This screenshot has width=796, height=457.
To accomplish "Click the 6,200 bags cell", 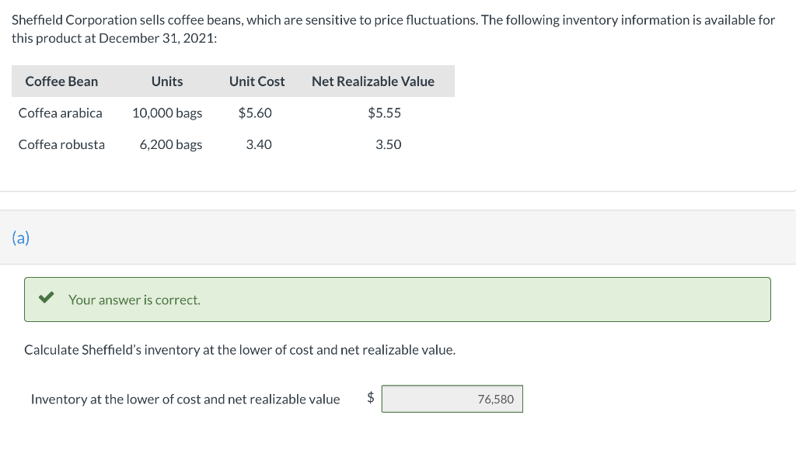I will pos(171,144).
